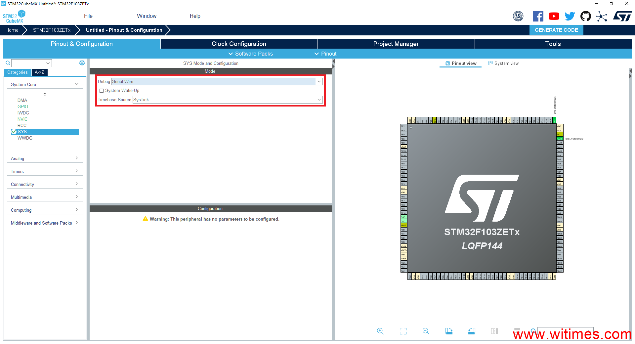Open ST Twitter page

570,16
